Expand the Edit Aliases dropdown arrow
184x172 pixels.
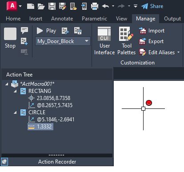click(x=178, y=52)
